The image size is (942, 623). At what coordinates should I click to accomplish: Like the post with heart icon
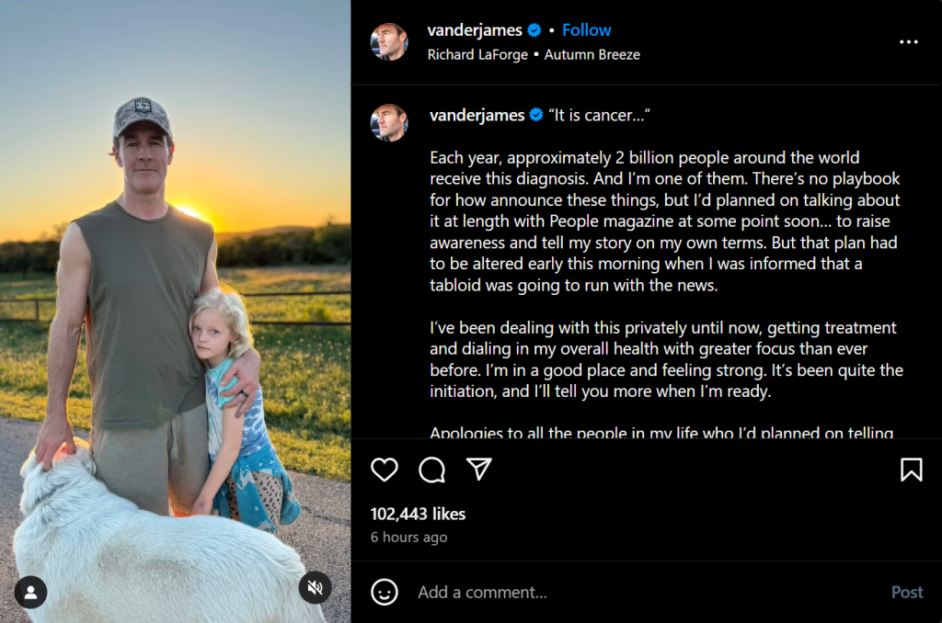click(385, 470)
